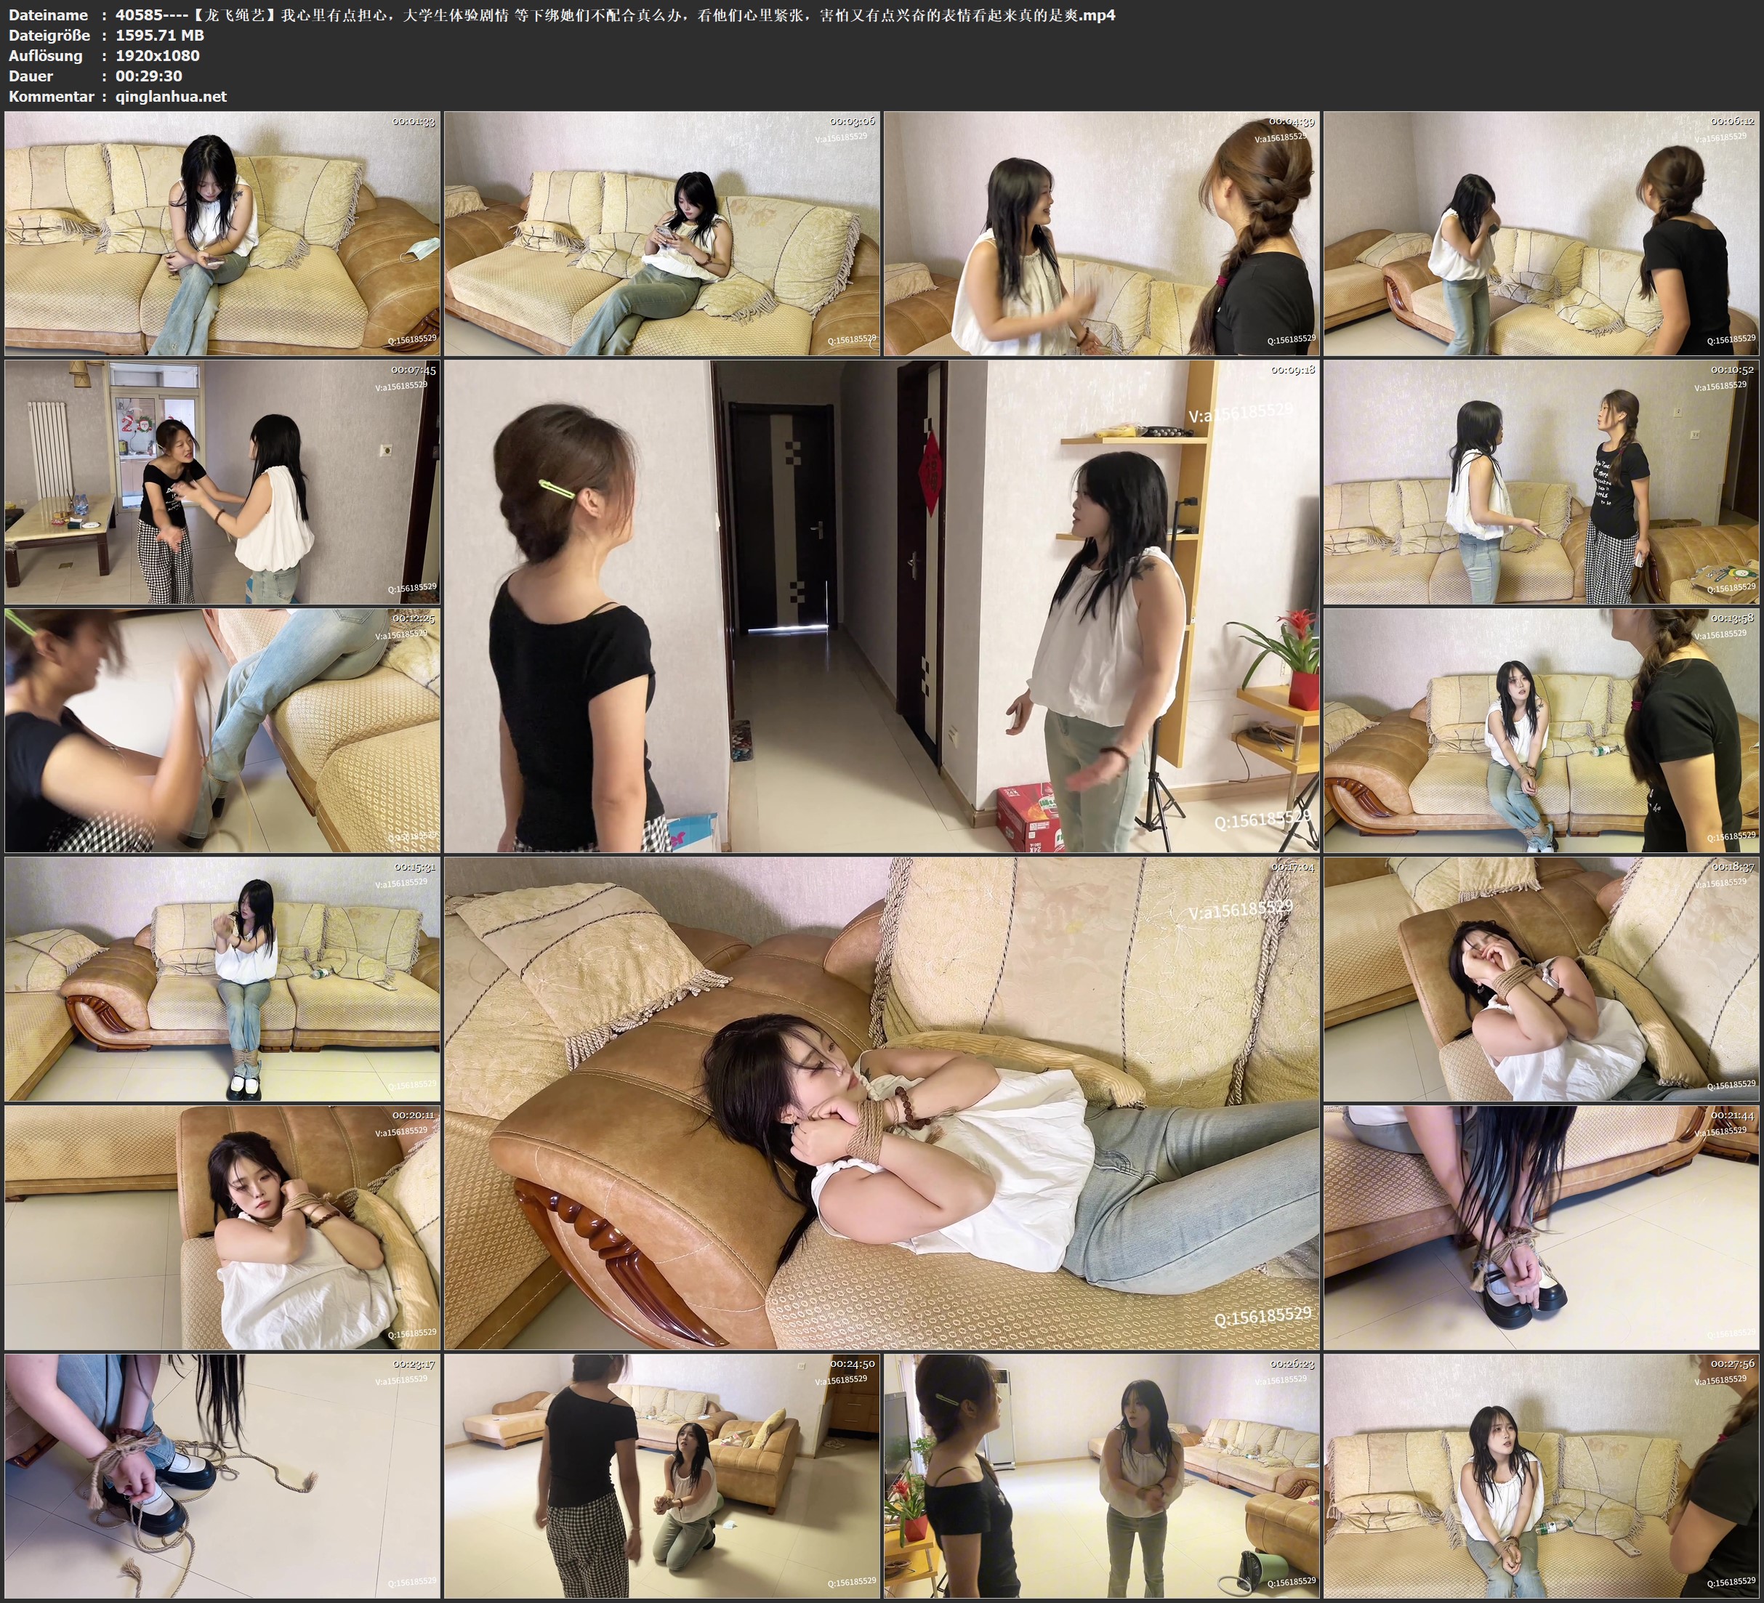Click the frame stamped 00:20:11
Viewport: 1764px width, 1603px height.
pyautogui.click(x=222, y=1227)
